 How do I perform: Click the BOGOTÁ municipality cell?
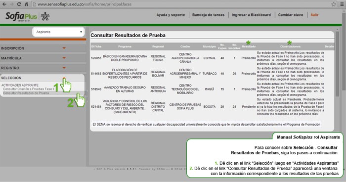[210, 107]
